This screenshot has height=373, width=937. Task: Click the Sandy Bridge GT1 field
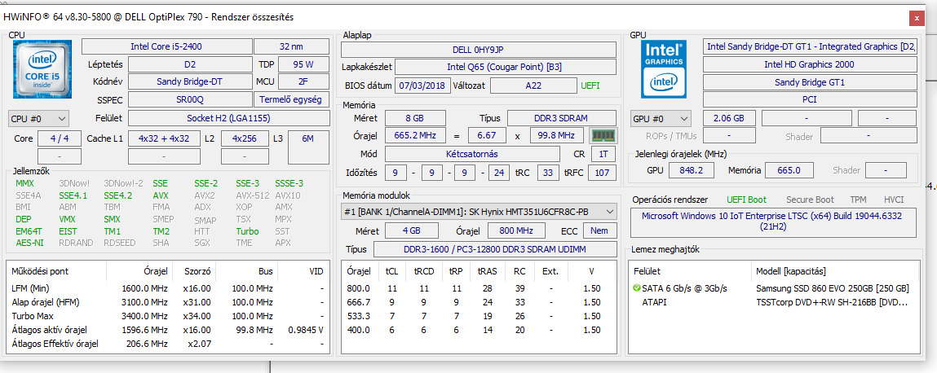[811, 81]
